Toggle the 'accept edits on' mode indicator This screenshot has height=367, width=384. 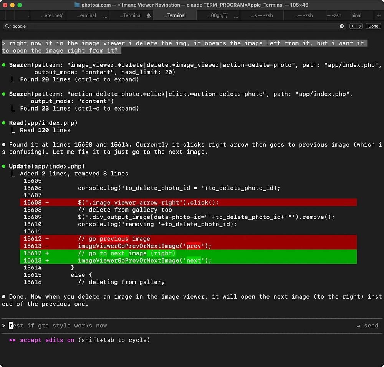tap(47, 340)
